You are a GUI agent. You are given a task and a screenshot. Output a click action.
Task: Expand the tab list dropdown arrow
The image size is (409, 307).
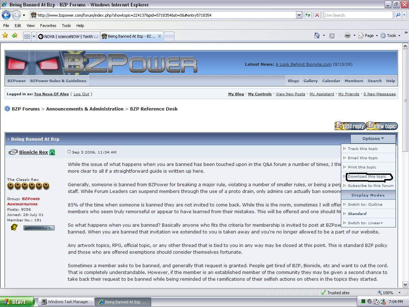pos(34,36)
